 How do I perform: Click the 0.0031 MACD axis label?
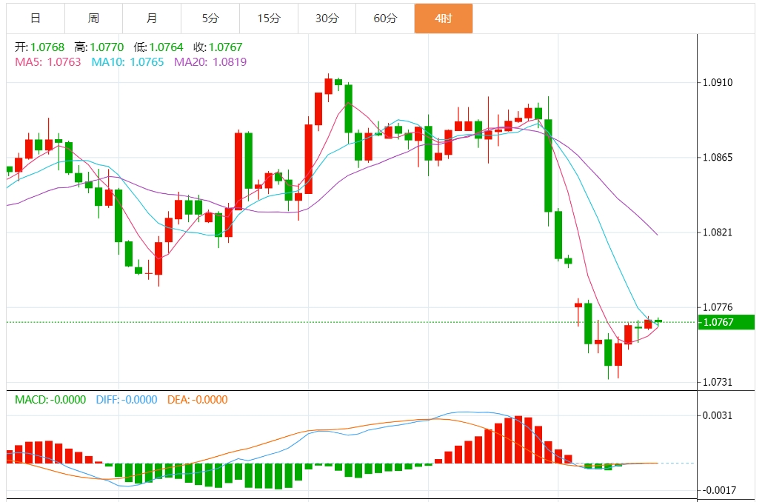point(718,415)
